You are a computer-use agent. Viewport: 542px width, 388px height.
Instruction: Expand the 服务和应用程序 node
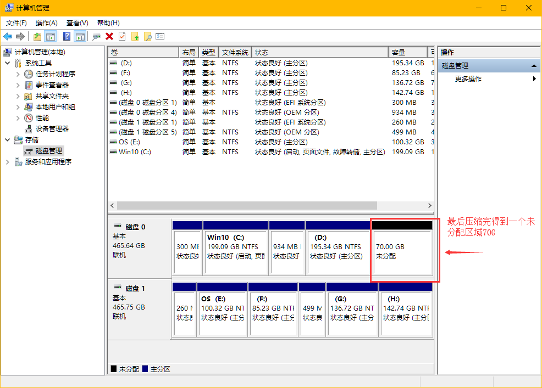tap(8, 162)
